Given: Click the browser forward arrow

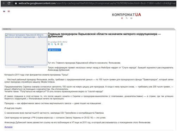Looking at the screenshot, I should pyautogui.click(x=3, y=3).
